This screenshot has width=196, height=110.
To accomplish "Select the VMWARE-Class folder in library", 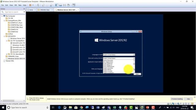I will click(x=12, y=57).
